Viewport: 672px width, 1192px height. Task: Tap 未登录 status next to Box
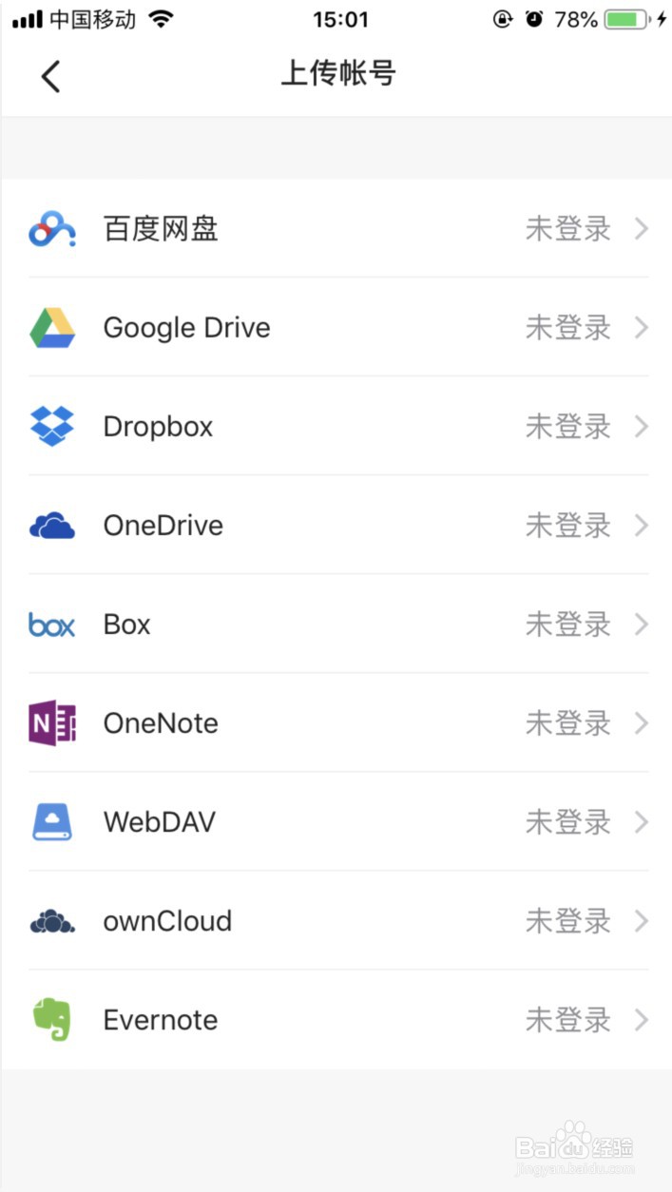[567, 625]
